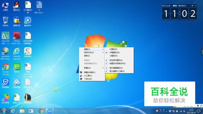Expand the New (W) submenu
The height and width of the screenshot is (114, 203).
[92, 68]
